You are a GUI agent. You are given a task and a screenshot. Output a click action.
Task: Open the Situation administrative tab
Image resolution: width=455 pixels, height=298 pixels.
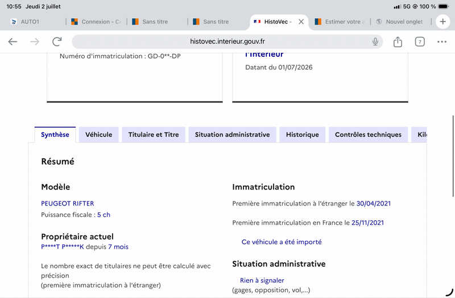tap(233, 135)
